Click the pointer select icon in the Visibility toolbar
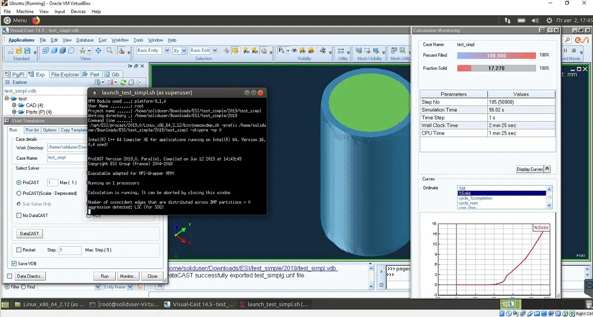 pos(281,51)
